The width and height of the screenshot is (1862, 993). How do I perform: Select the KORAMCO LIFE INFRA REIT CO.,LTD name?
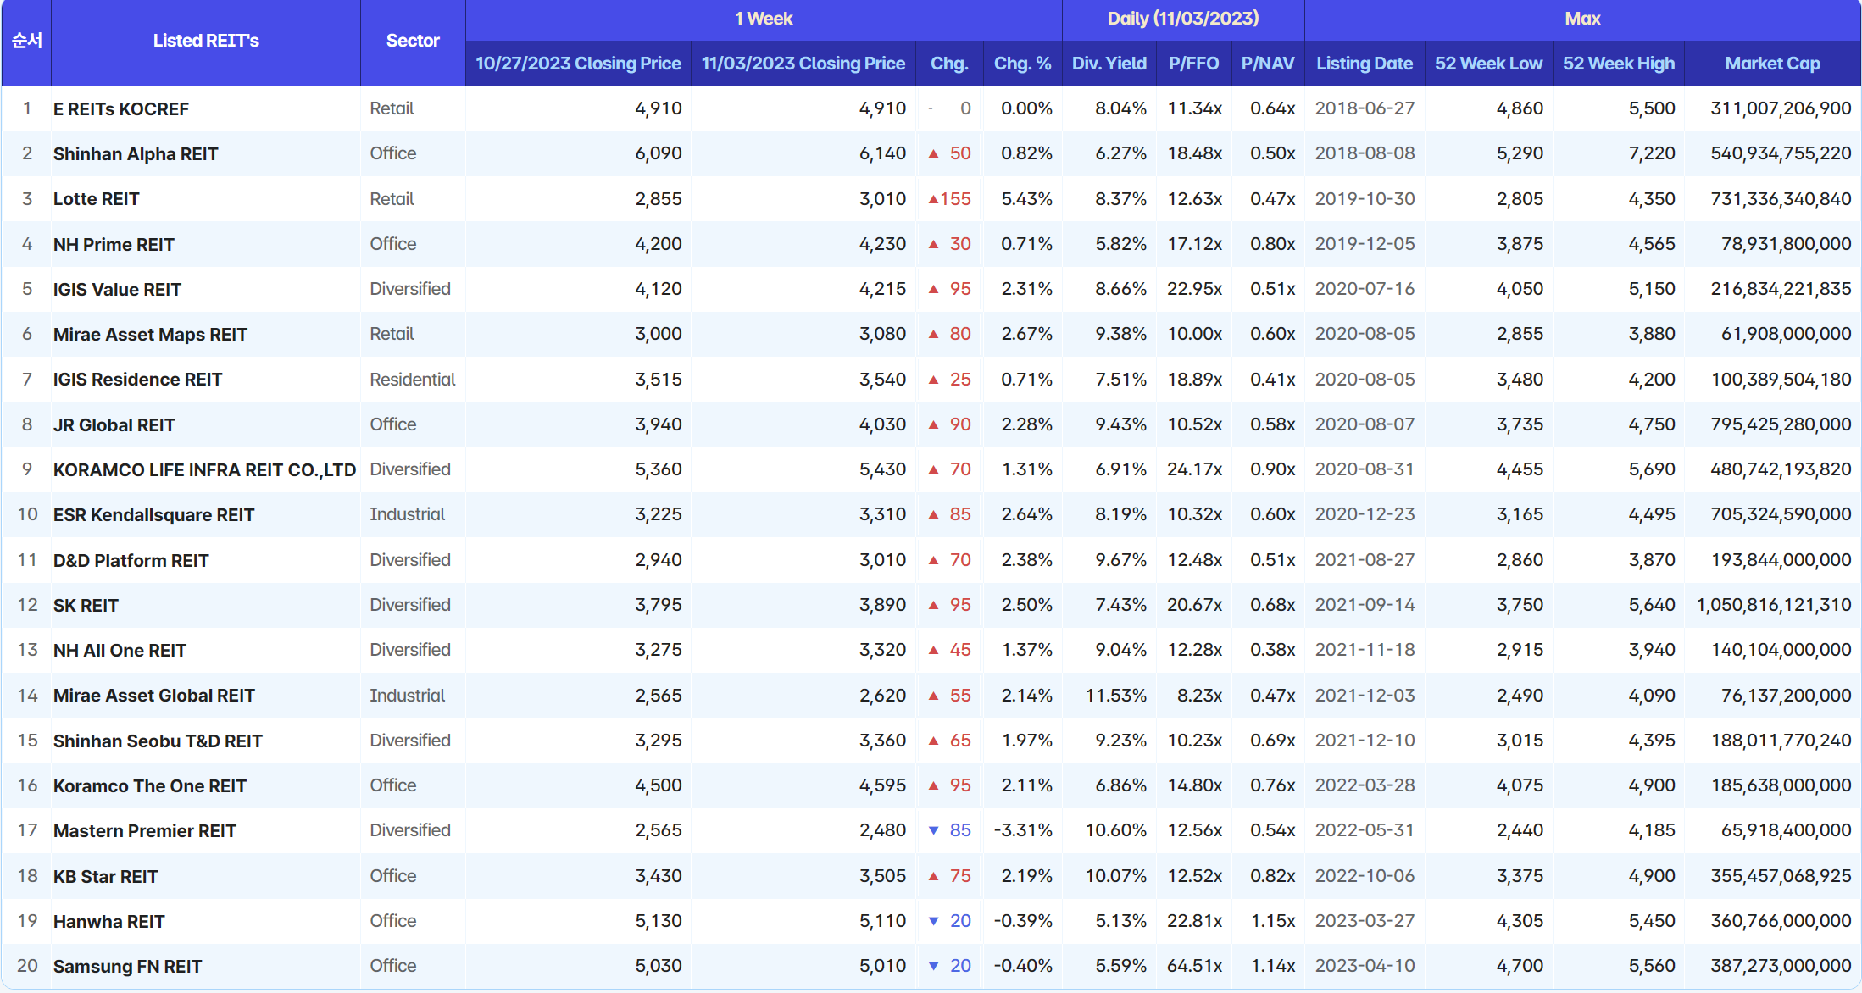point(204,470)
